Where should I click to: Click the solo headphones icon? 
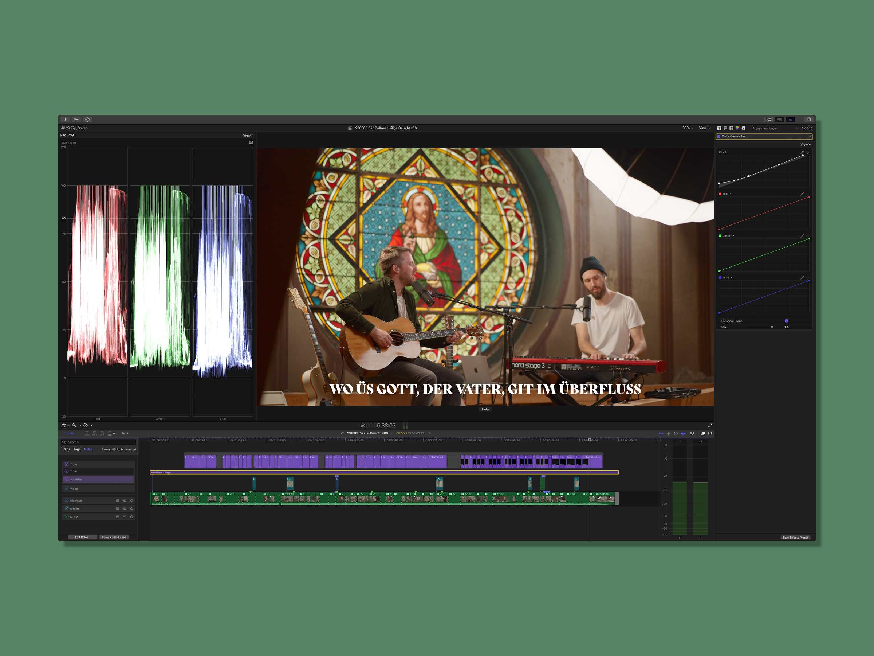676,433
